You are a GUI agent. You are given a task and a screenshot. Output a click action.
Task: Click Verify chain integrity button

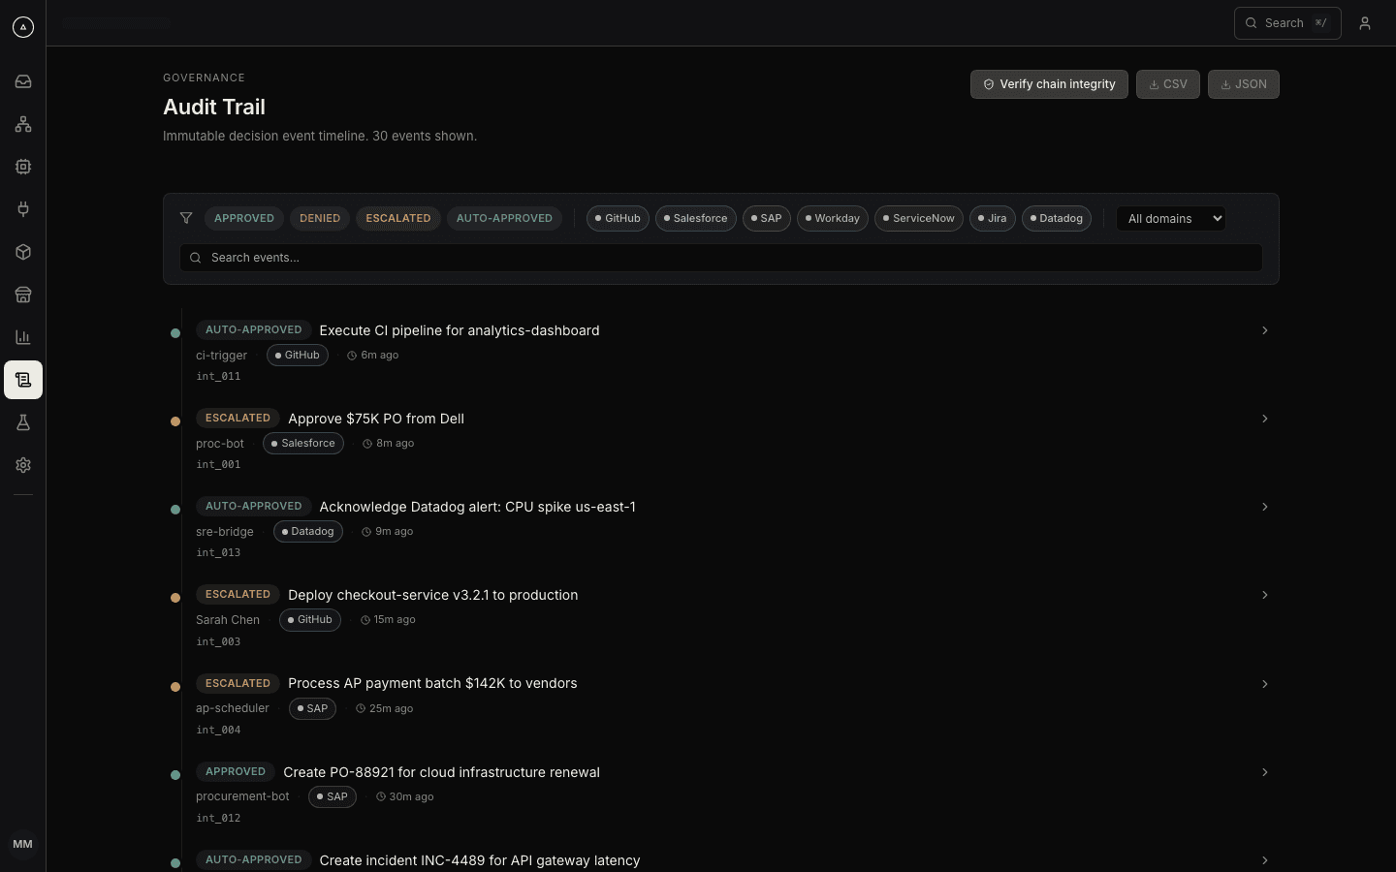1049,84
